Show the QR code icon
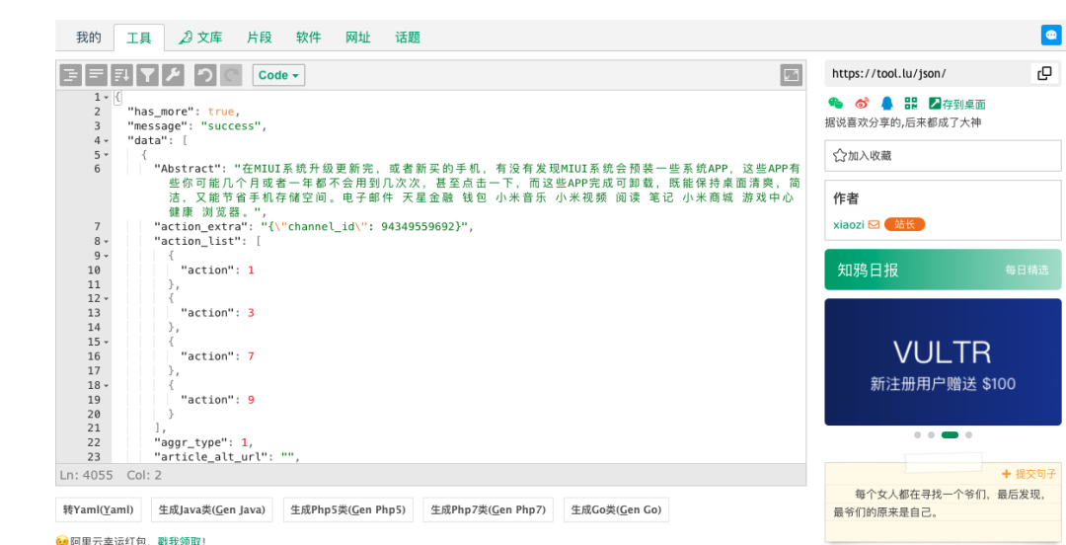Viewport: 1066px width, 545px height. [911, 104]
